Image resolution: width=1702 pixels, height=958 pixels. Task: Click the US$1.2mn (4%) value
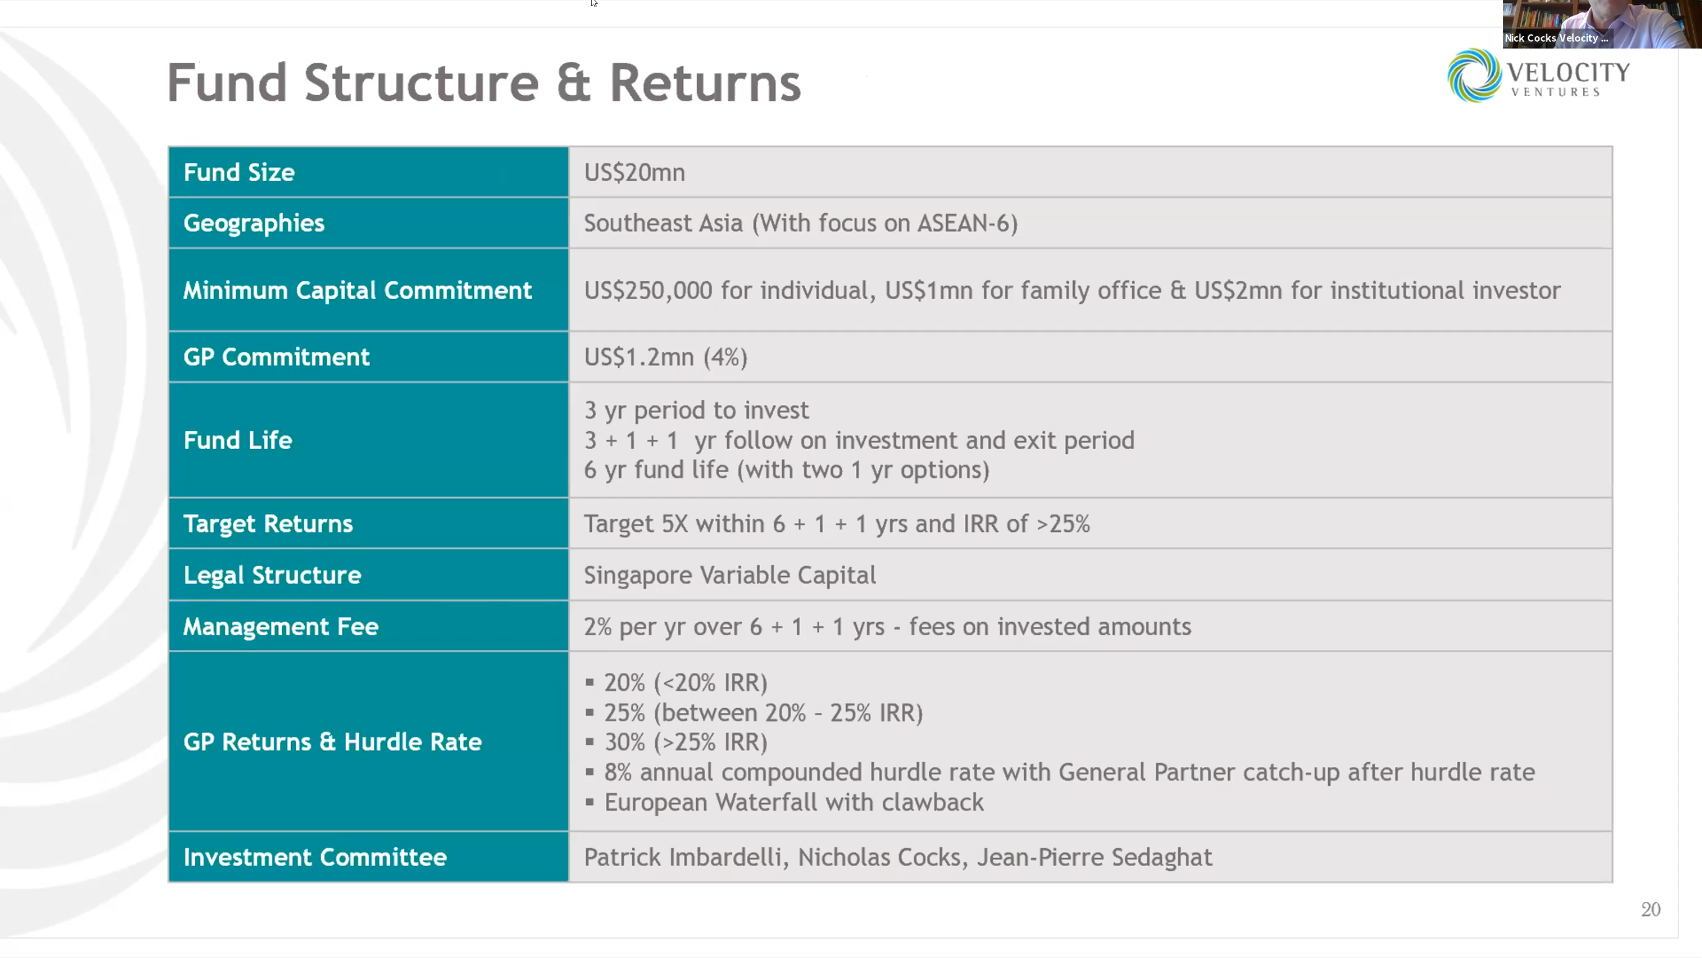click(x=665, y=357)
